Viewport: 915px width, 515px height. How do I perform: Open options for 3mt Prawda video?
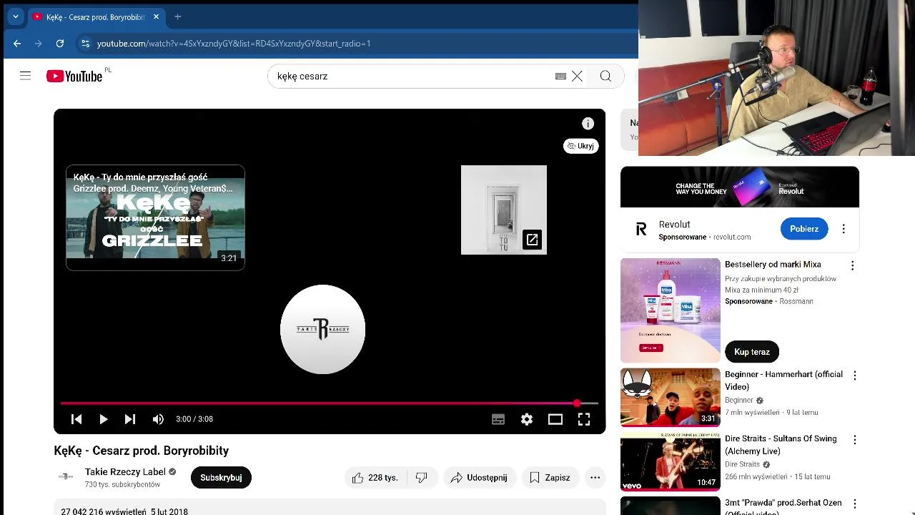coord(854,504)
